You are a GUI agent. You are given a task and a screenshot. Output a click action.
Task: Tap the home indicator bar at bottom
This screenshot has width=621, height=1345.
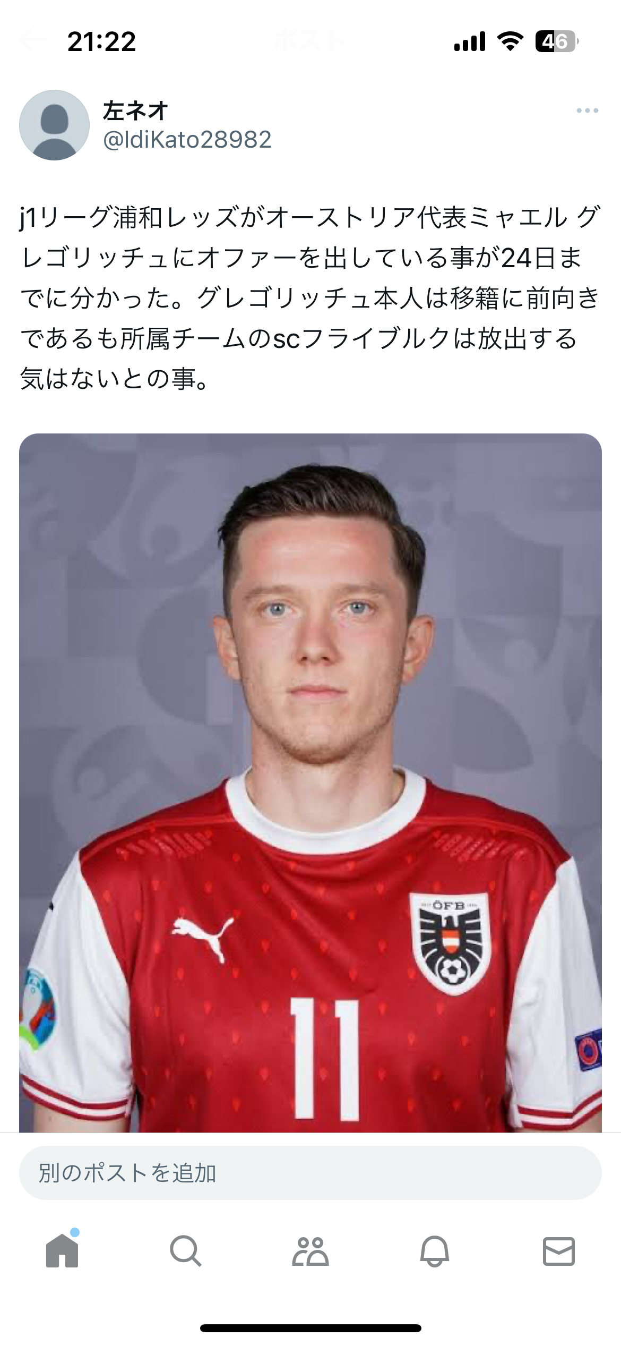point(310,1328)
